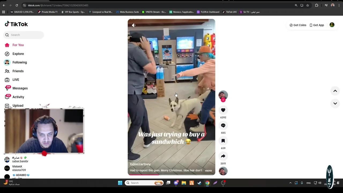This screenshot has width=343, height=193.
Task: Go to the next video with down chevron
Action: click(335, 103)
